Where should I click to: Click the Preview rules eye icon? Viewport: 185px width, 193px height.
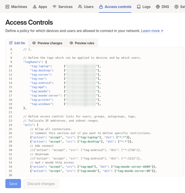71,43
